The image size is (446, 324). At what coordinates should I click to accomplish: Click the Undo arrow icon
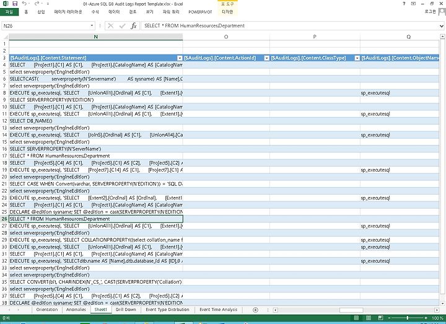tap(24, 4)
